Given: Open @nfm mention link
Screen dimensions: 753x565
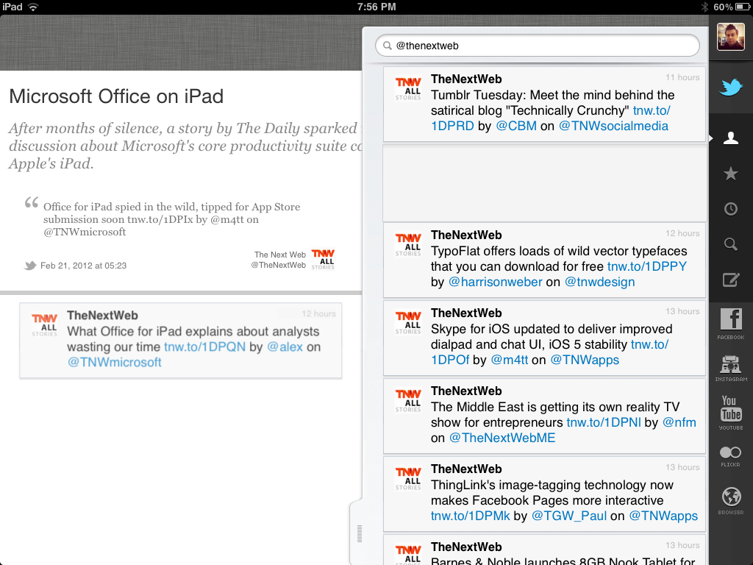Looking at the screenshot, I should click(x=679, y=422).
